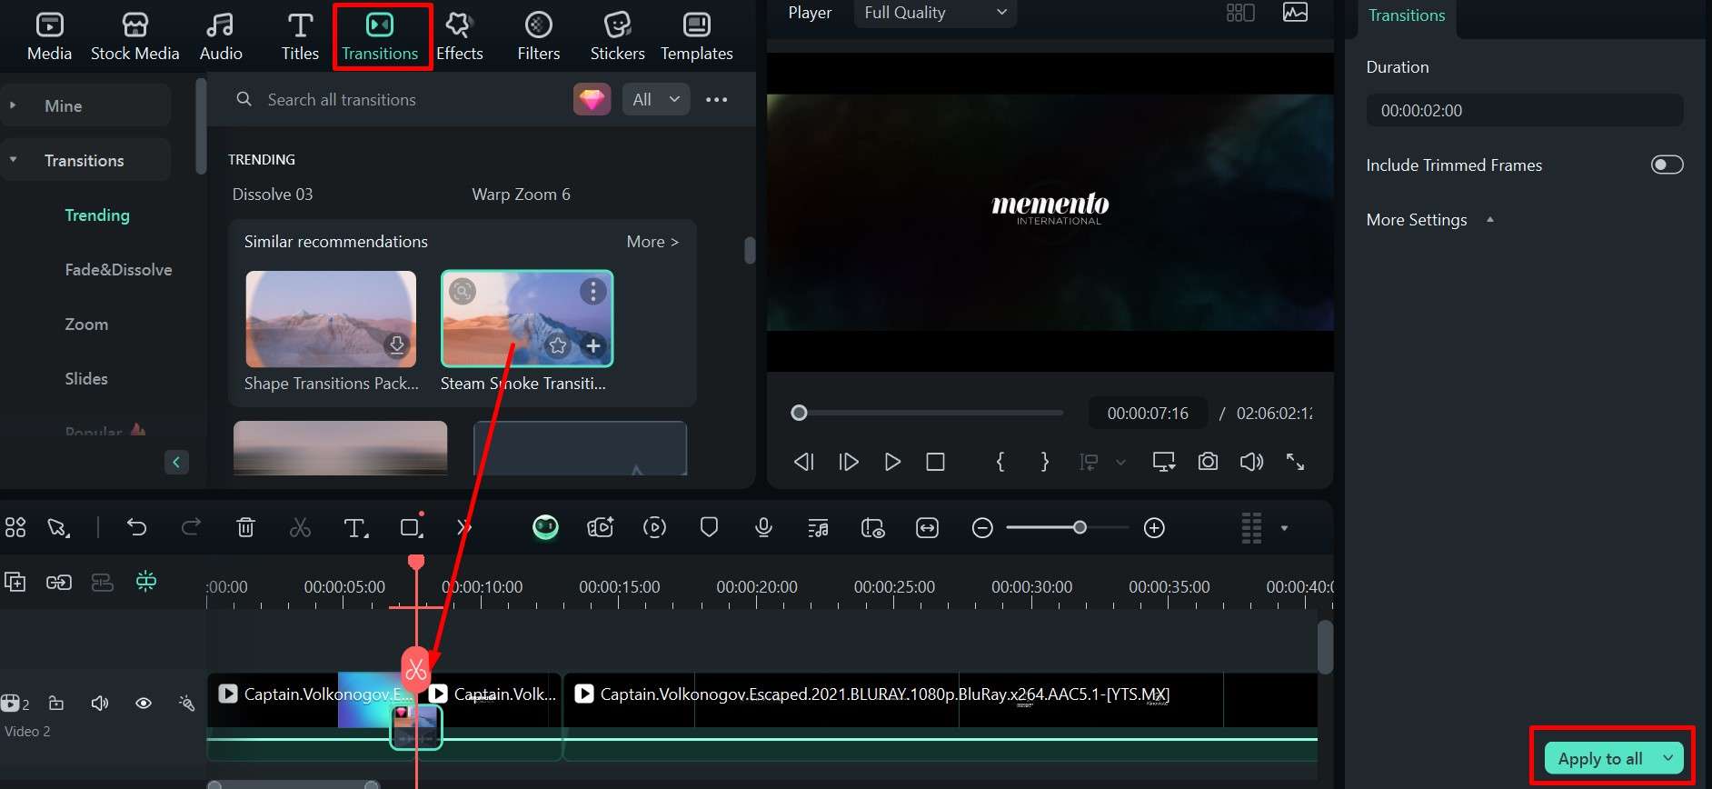Image resolution: width=1712 pixels, height=789 pixels.
Task: Stop the playback
Action: (935, 462)
